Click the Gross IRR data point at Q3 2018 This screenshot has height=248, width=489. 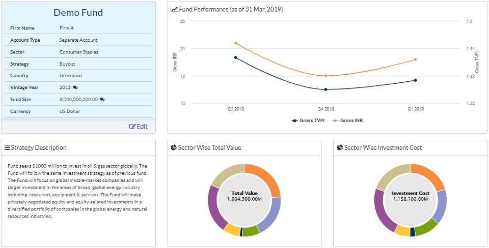tap(235, 43)
